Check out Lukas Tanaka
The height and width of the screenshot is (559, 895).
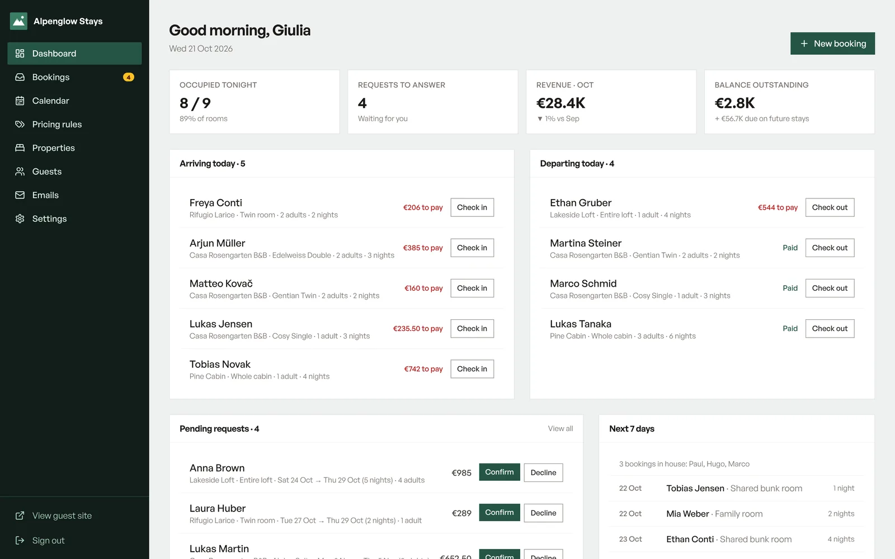coord(830,329)
